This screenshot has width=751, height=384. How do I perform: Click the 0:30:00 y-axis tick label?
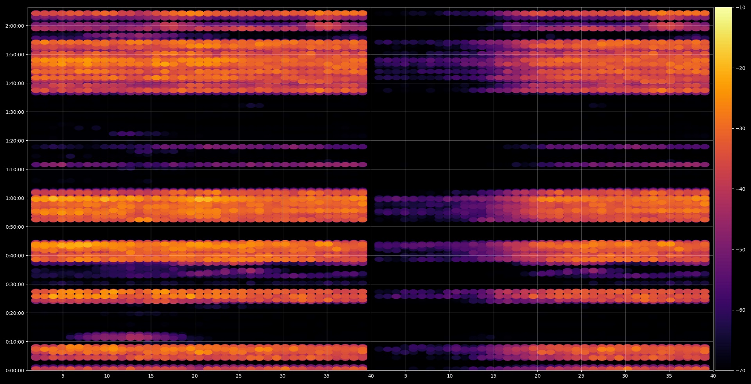pyautogui.click(x=15, y=284)
